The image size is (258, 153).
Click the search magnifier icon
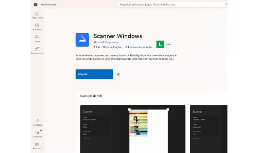226,4
